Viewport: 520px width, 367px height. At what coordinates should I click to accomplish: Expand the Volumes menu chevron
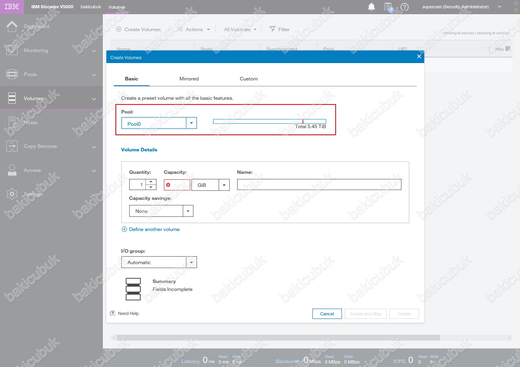click(x=94, y=99)
